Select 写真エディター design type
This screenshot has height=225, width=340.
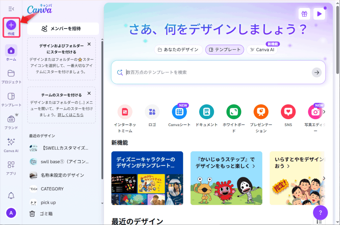coord(315,118)
